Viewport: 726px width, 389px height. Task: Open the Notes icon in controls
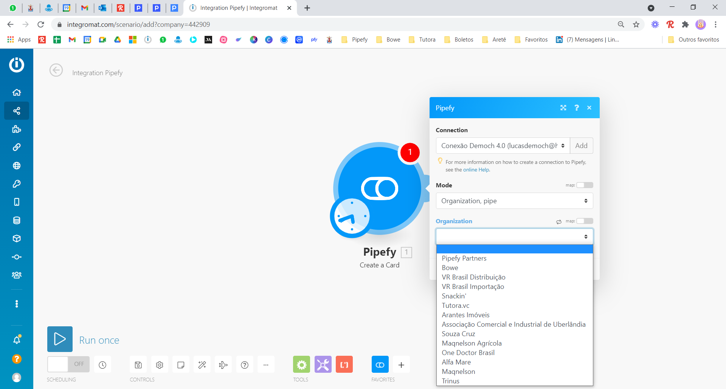[x=181, y=365]
